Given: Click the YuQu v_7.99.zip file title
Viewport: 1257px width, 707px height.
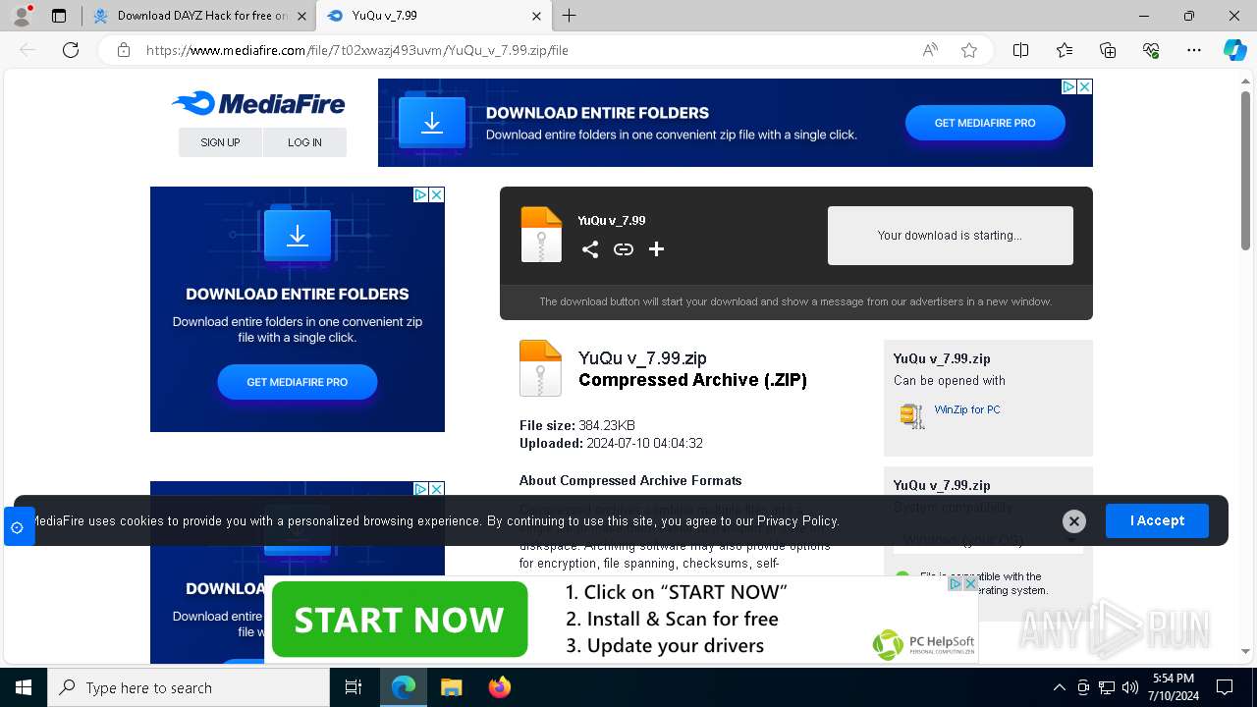Looking at the screenshot, I should (642, 358).
